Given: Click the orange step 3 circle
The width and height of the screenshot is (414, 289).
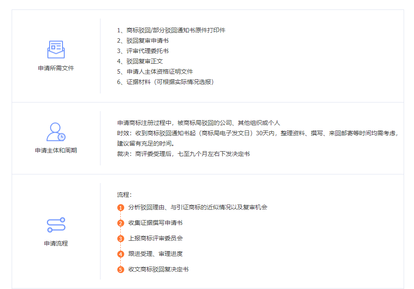Looking at the screenshot, I should tap(121, 239).
